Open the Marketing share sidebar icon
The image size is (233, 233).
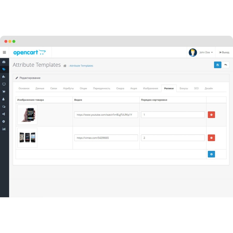[x=4, y=114]
